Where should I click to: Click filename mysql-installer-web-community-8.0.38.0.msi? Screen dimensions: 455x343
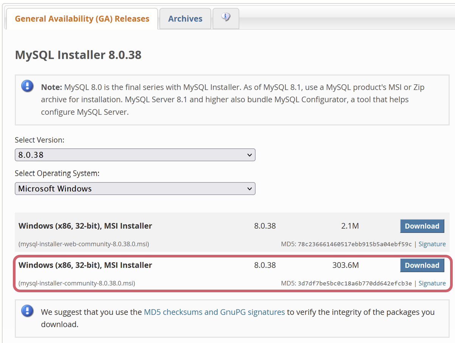tap(84, 244)
